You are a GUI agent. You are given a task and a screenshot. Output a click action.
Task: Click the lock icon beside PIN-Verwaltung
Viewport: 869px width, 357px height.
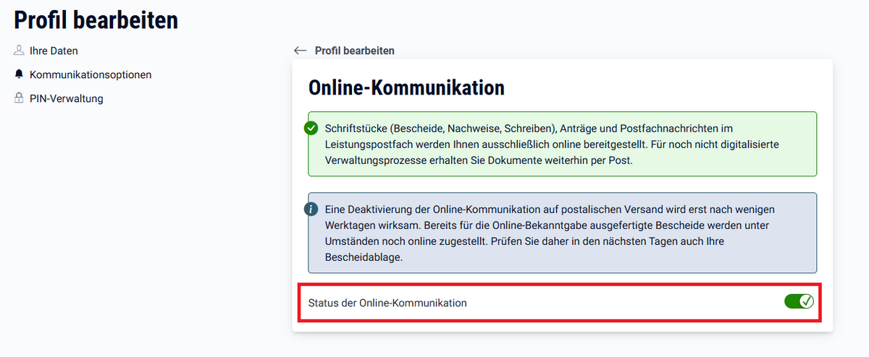(x=19, y=98)
